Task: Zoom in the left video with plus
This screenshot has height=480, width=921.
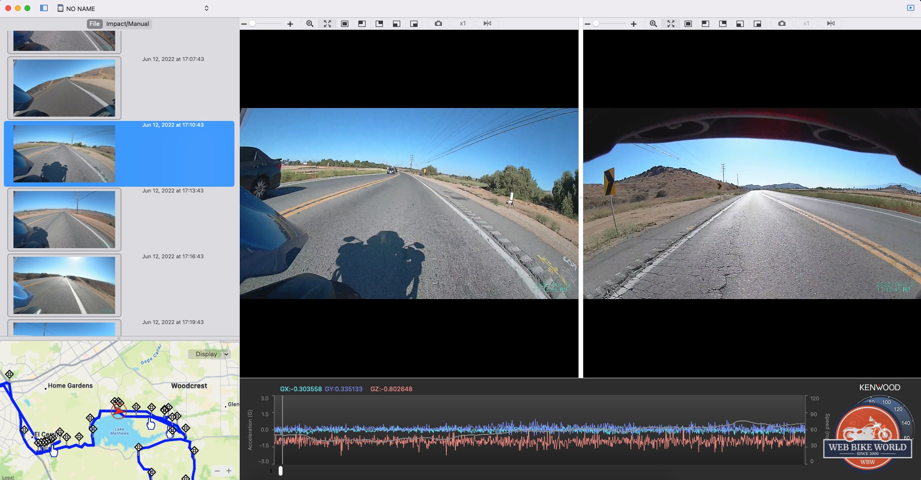Action: (290, 24)
